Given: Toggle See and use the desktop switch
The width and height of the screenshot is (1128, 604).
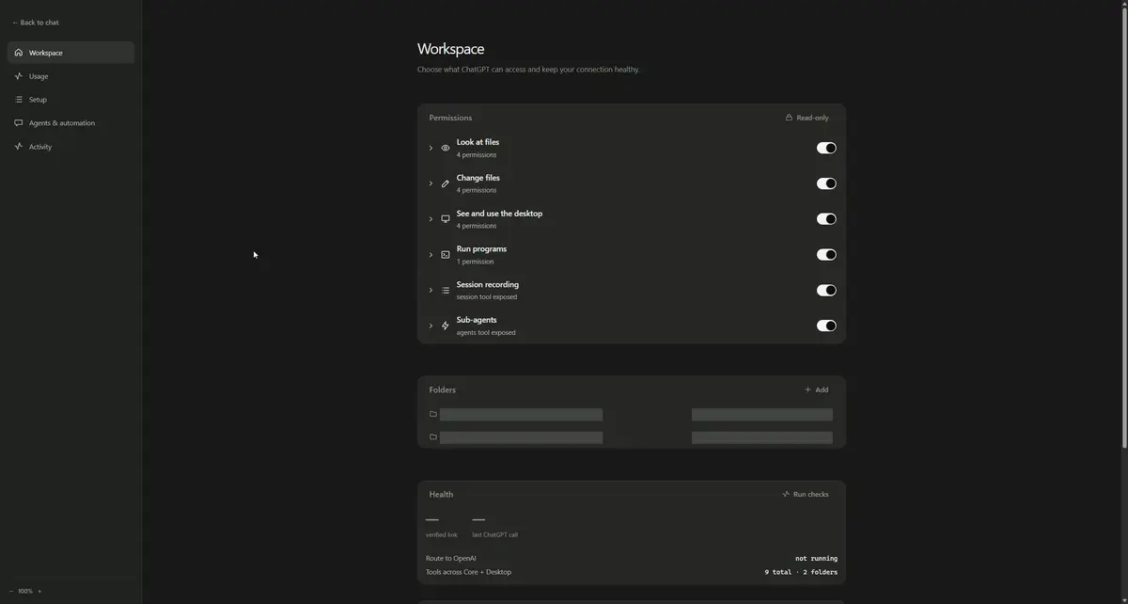Looking at the screenshot, I should (826, 219).
